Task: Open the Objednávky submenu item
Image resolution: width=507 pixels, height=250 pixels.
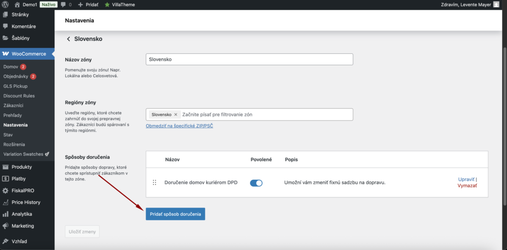Action: (16, 77)
